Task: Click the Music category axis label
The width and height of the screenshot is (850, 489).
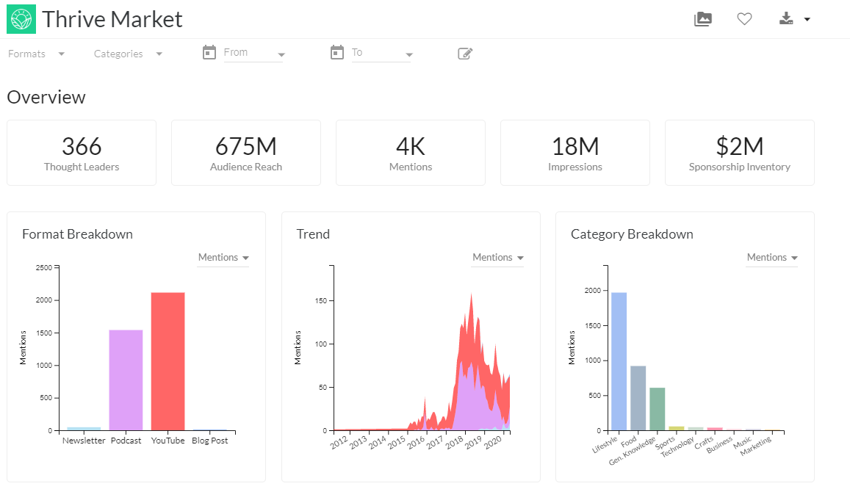Action: point(742,442)
